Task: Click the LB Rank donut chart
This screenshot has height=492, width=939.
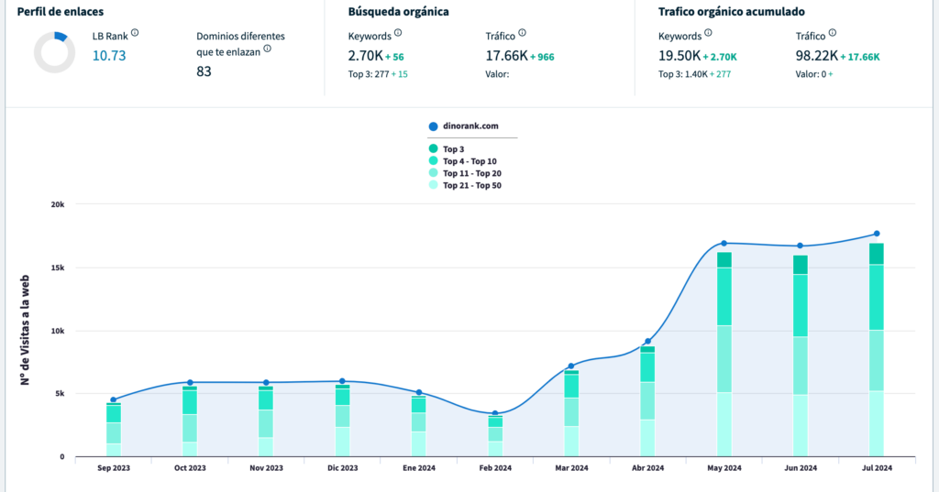Action: click(54, 52)
